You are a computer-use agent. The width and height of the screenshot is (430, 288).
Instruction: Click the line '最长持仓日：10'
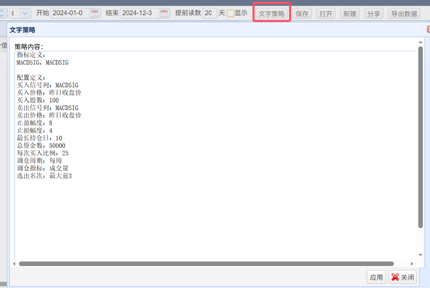tap(39, 138)
